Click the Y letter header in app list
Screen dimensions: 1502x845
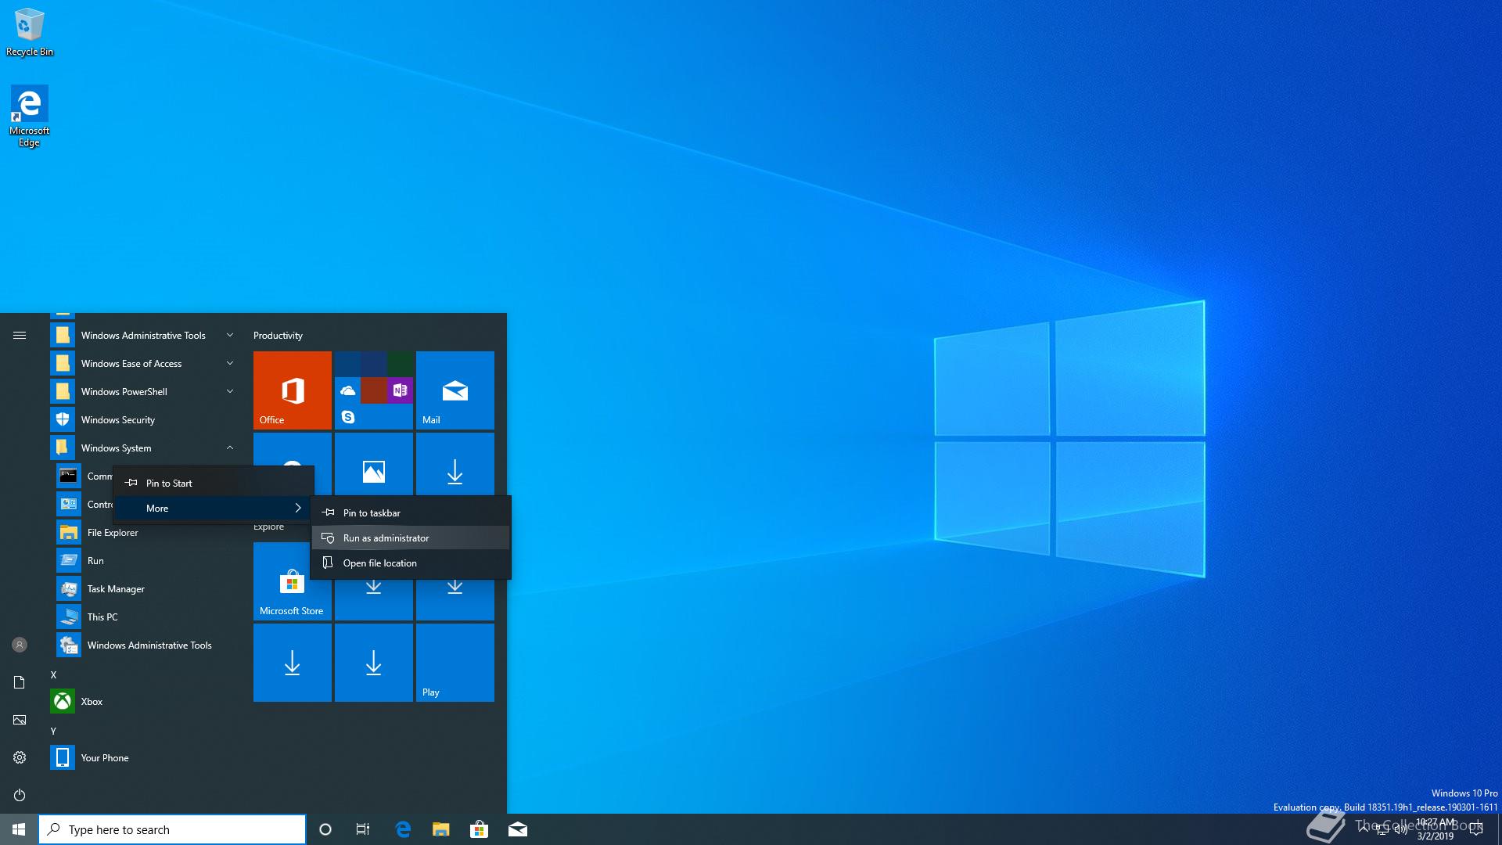coord(53,731)
